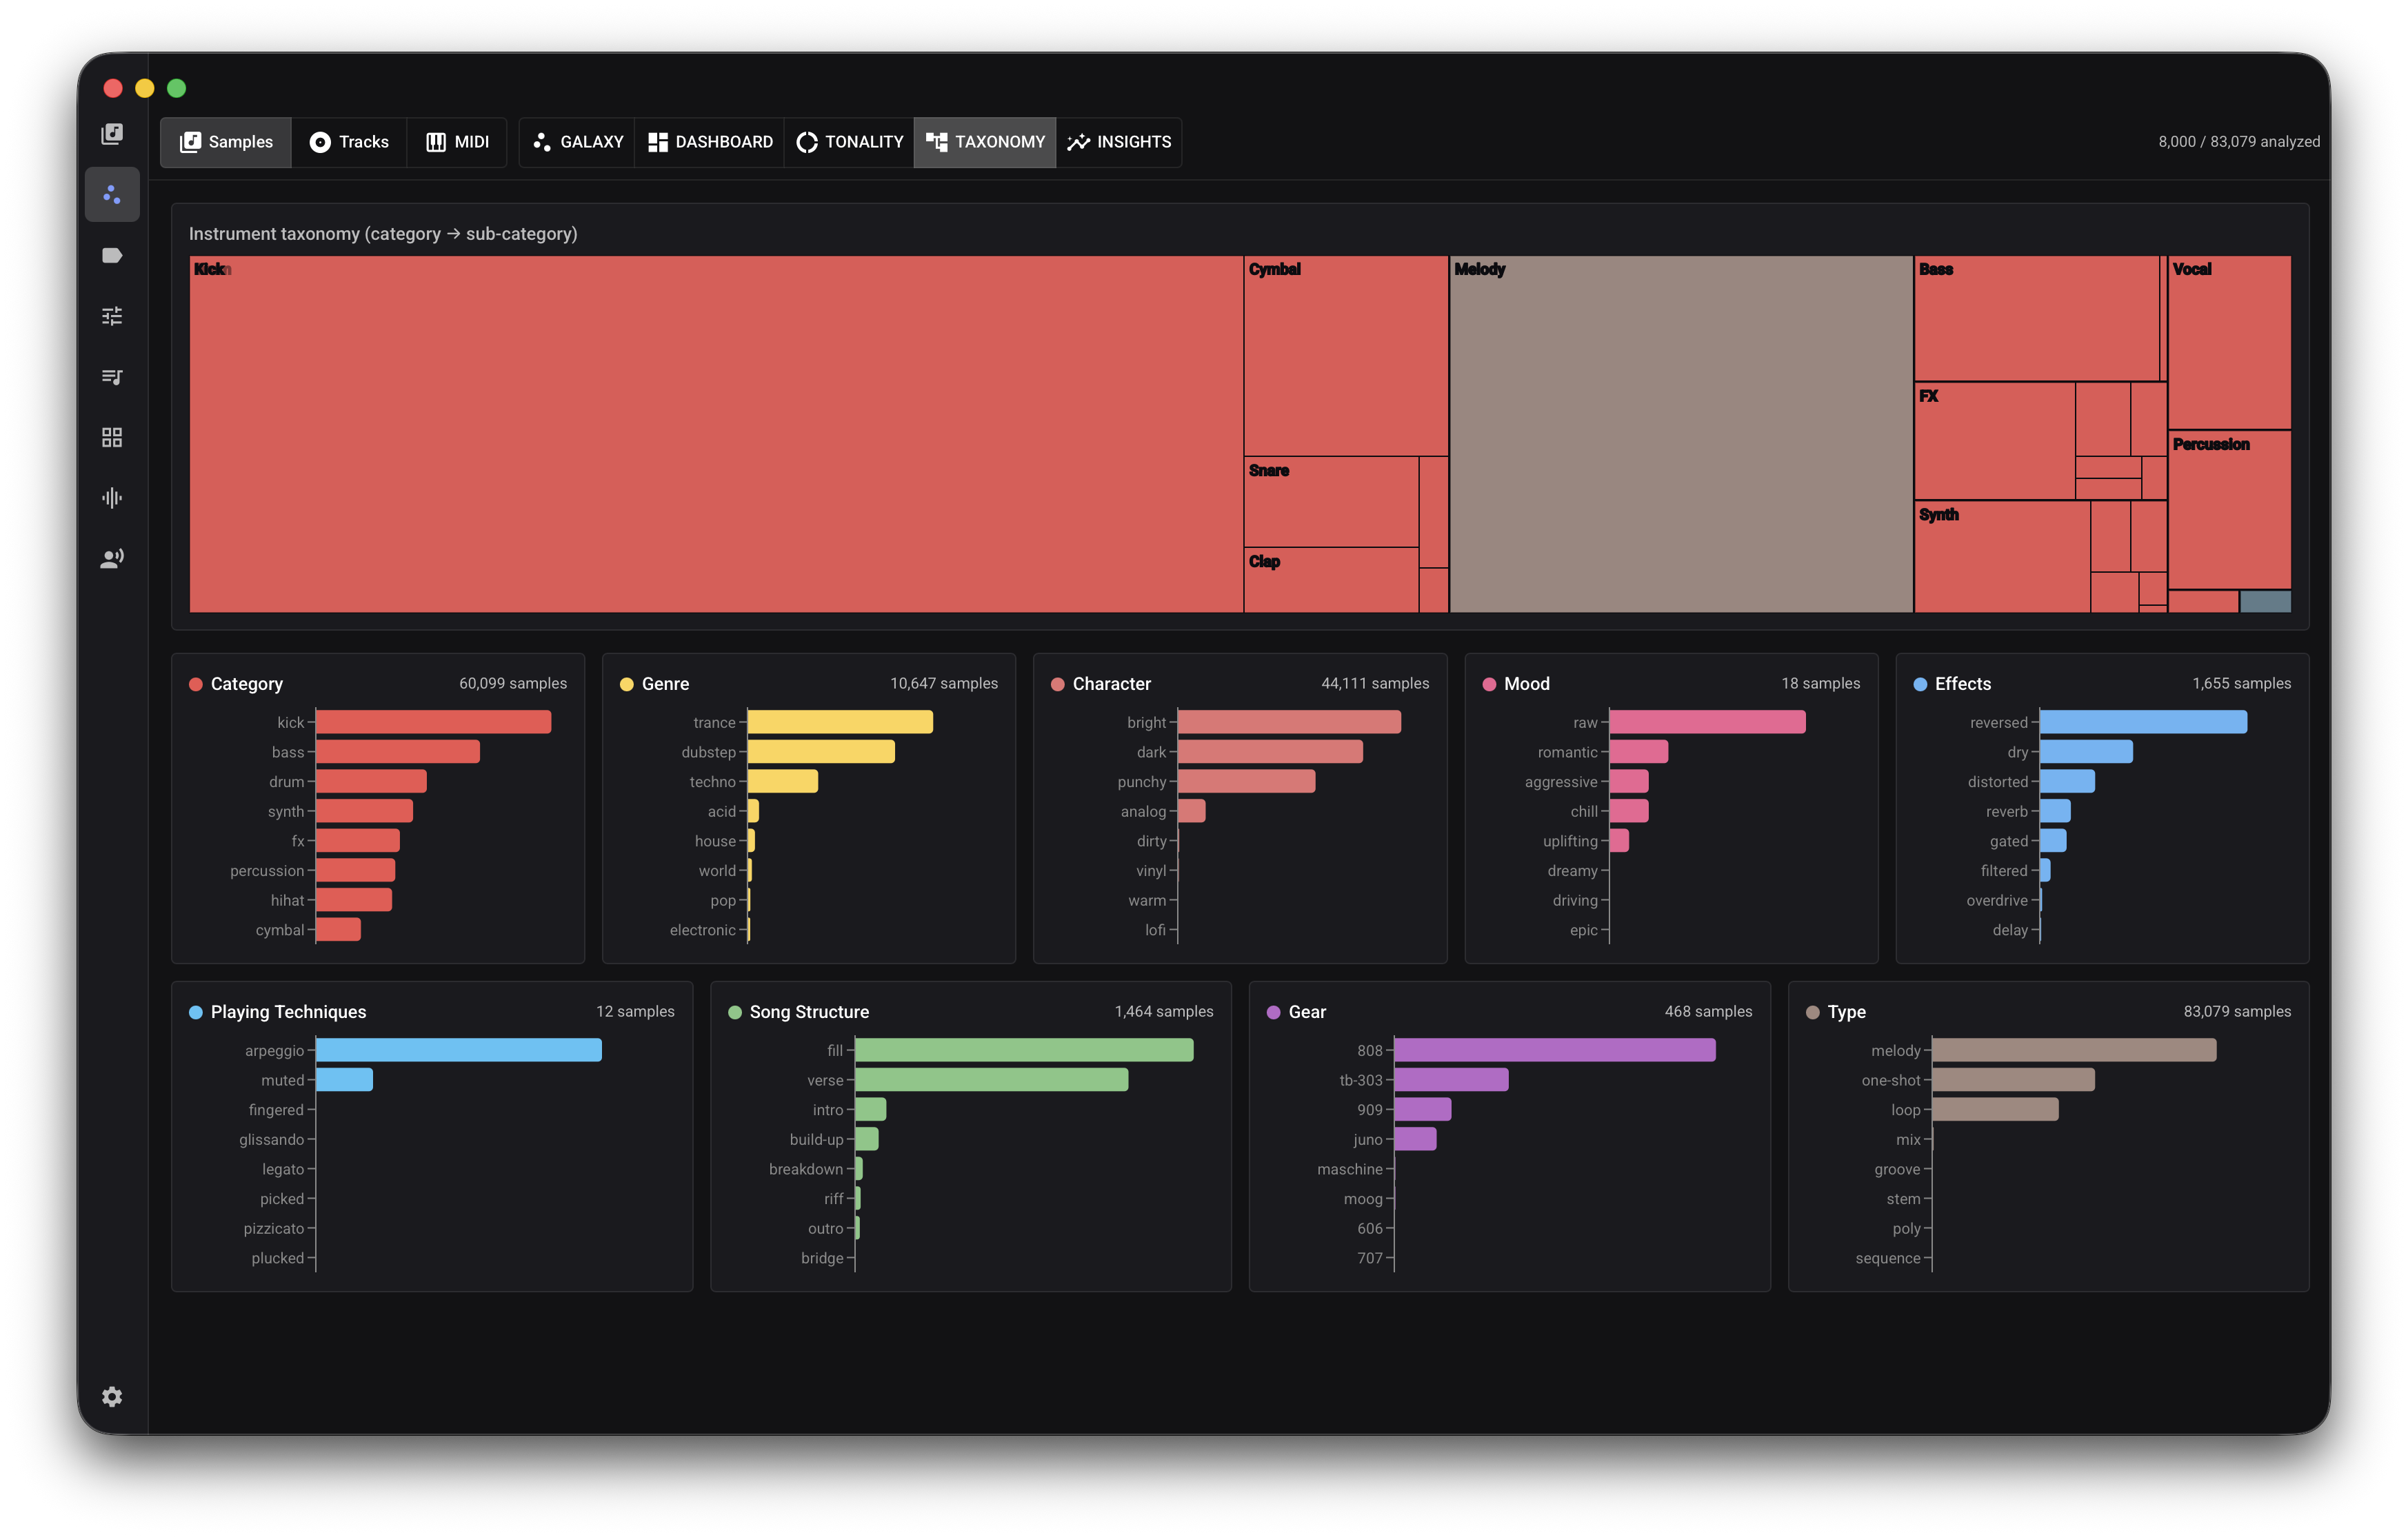2408x1537 pixels.
Task: Select the TAXONOMY view tab
Action: pyautogui.click(x=985, y=142)
